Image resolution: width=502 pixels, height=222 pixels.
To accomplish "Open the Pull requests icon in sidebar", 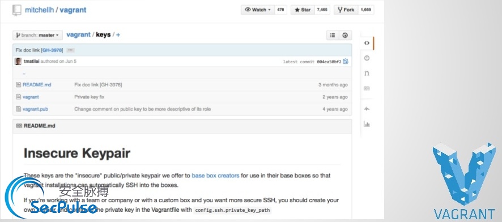I will pos(367,73).
